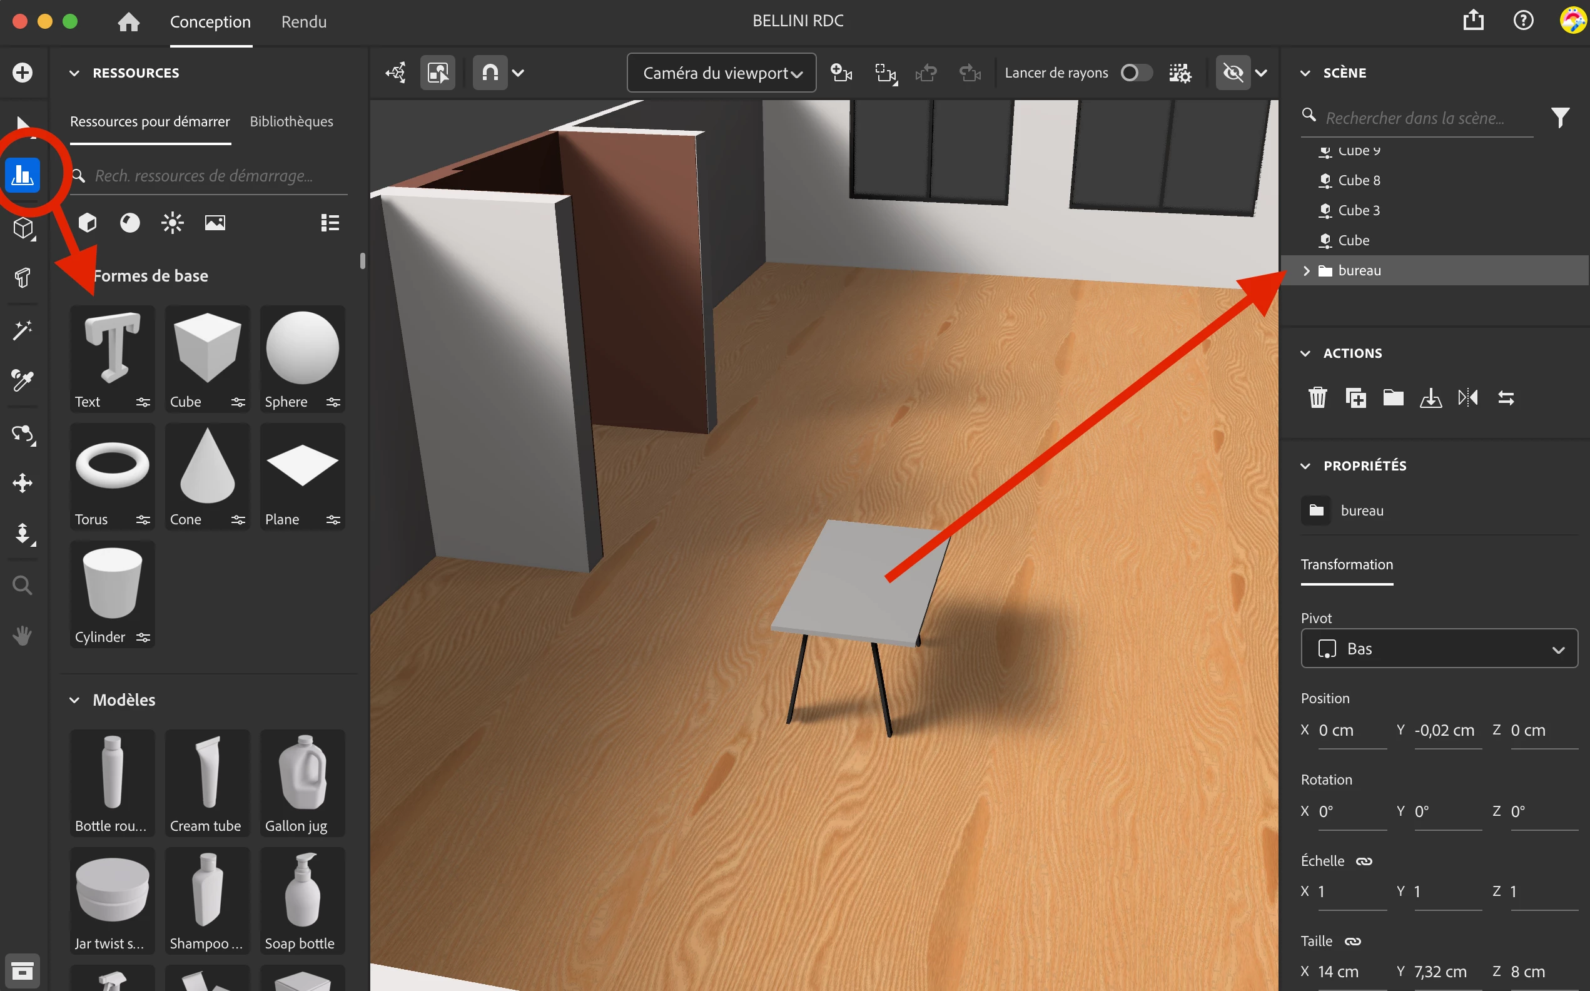Click the Rechercher dans la scène search field

1415,118
